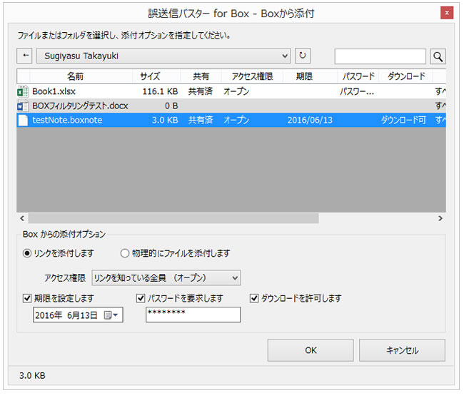
Task: Select the Book1.xlsx Excel file icon
Action: click(23, 91)
